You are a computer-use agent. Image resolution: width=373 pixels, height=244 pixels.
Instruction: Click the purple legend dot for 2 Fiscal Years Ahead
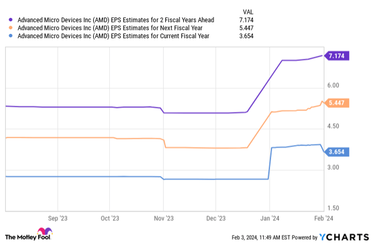pyautogui.click(x=11, y=20)
